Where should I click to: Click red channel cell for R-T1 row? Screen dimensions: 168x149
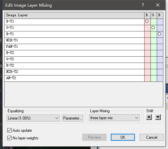[147, 34]
